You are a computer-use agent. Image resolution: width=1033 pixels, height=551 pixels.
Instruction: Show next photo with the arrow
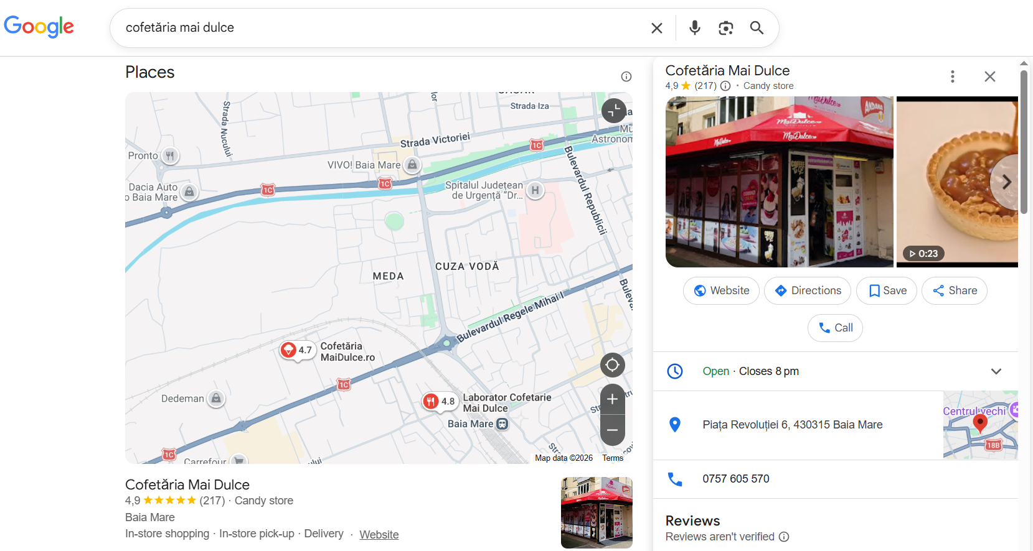tap(1006, 182)
